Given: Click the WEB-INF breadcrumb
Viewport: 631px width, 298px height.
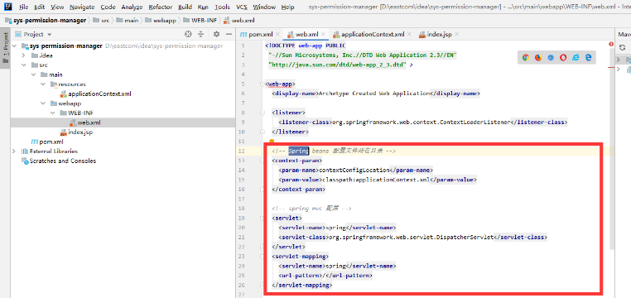Looking at the screenshot, I should (200, 20).
